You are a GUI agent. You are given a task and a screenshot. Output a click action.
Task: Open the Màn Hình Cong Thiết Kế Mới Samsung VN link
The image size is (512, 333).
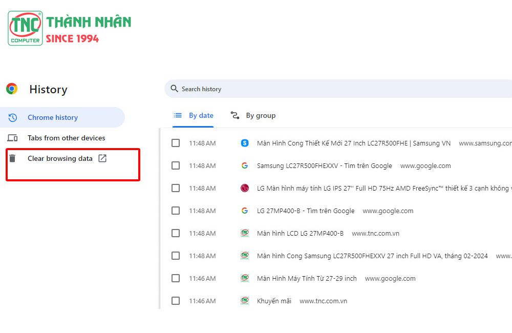(x=354, y=143)
